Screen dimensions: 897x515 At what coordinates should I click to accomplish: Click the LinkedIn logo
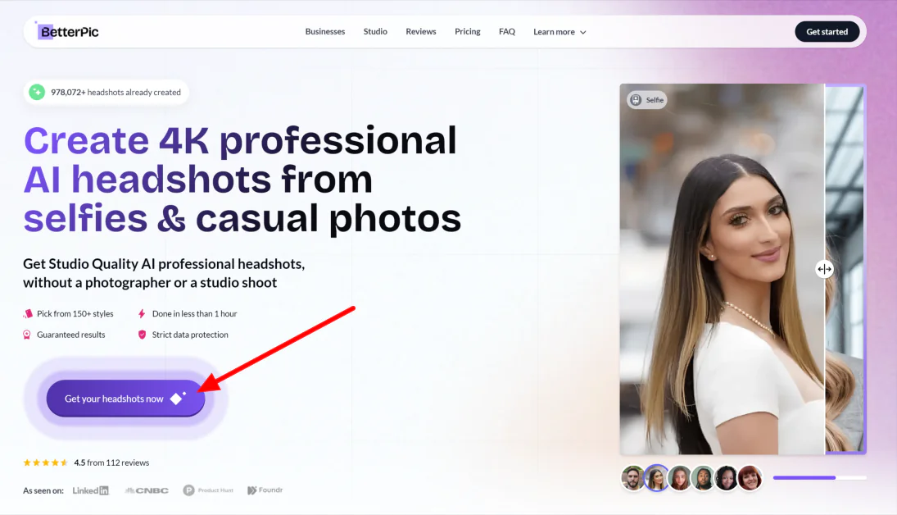pyautogui.click(x=90, y=490)
